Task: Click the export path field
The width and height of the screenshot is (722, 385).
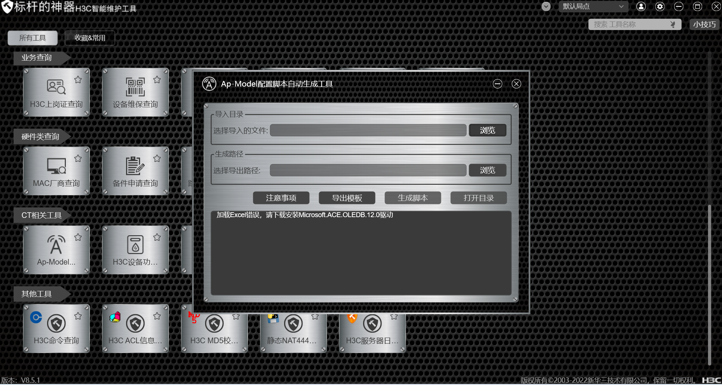Action: coord(368,170)
